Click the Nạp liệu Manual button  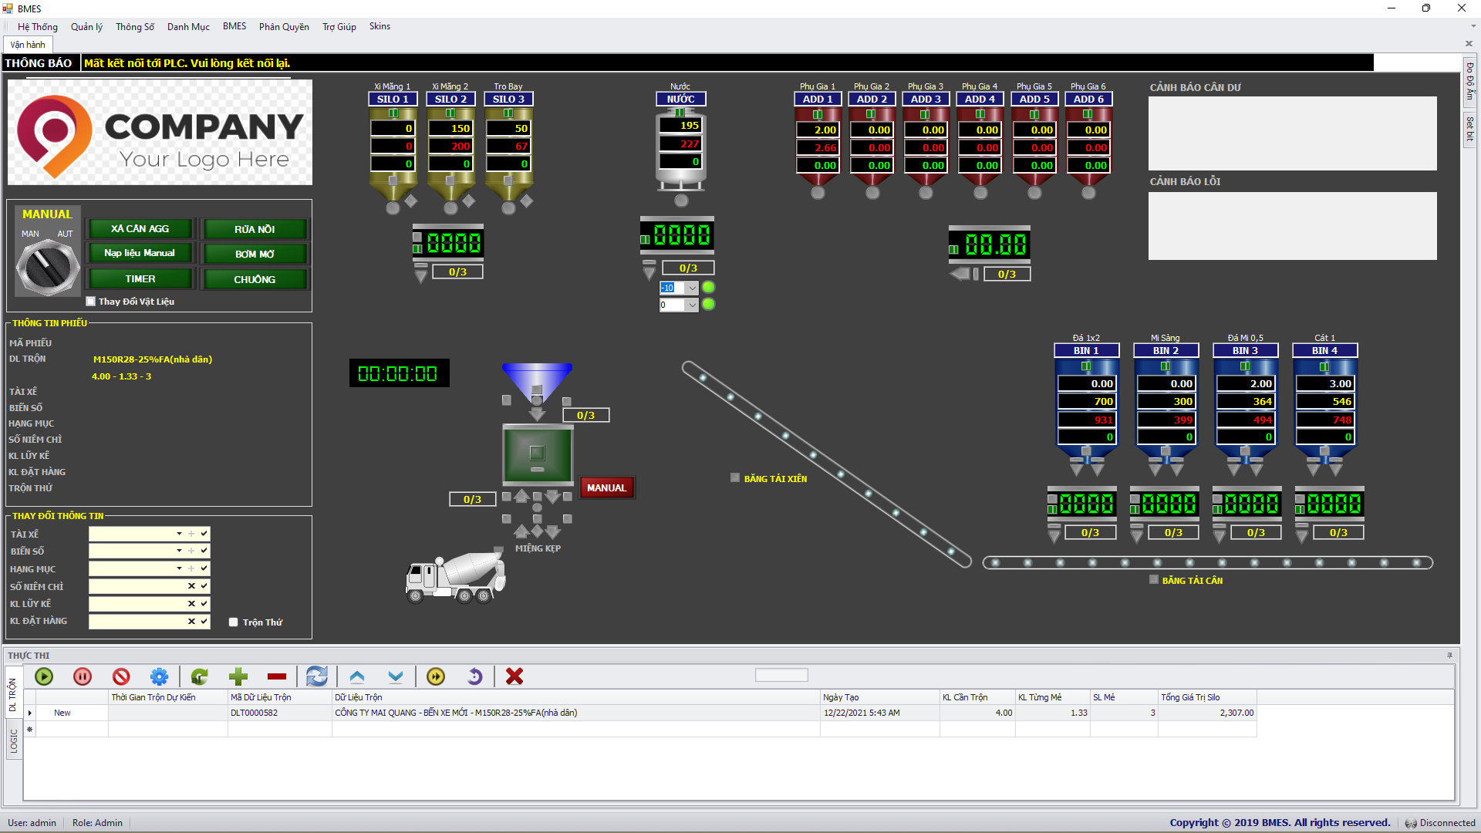(x=140, y=253)
